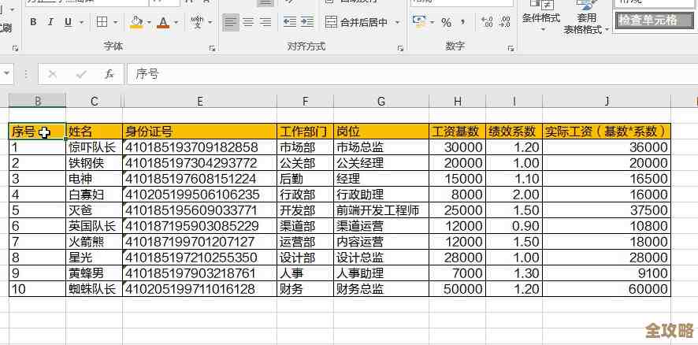Center text horizontally
698x345 pixels.
tap(248, 22)
